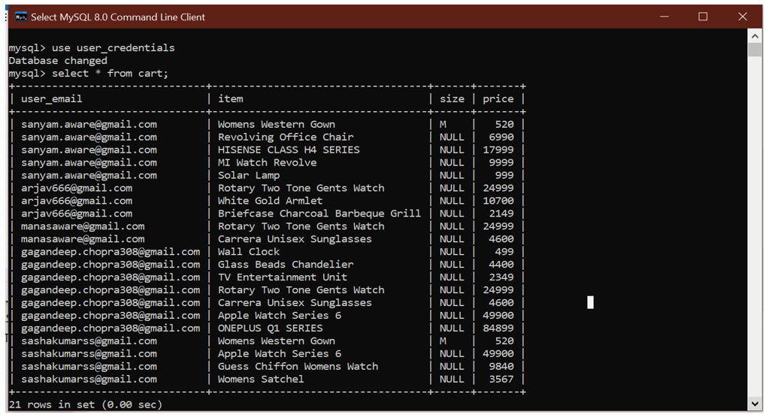Image resolution: width=766 pixels, height=418 pixels.
Task: Click the 'TV Entertainment Unit' item cell
Action: click(283, 277)
